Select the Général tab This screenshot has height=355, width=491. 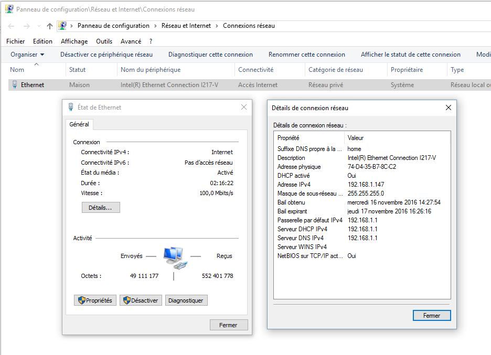pos(79,124)
